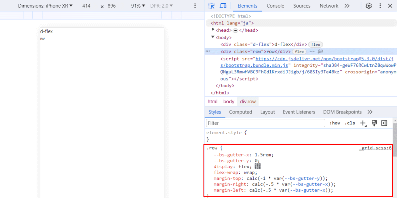This screenshot has width=397, height=198.
Task: Select the inspect element picker icon
Action: tap(212, 6)
